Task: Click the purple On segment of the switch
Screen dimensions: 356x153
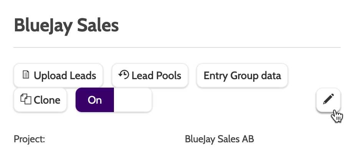Action: click(x=95, y=100)
